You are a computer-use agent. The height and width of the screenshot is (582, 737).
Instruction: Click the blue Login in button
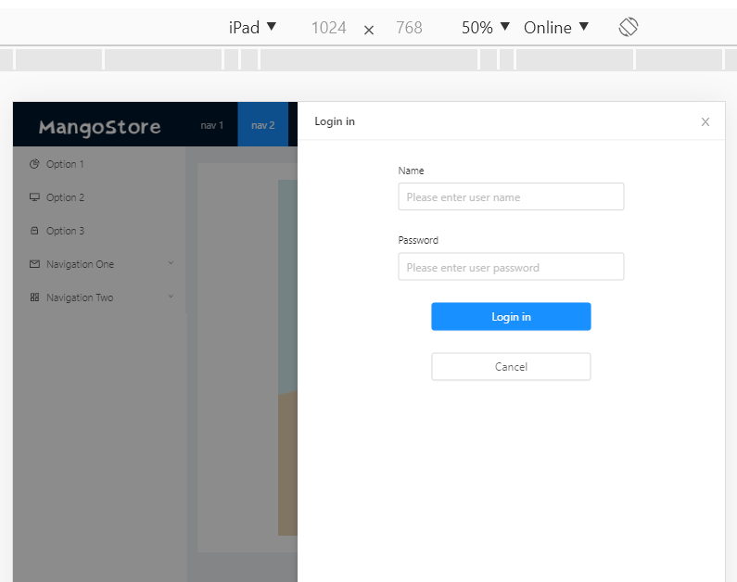(x=511, y=317)
